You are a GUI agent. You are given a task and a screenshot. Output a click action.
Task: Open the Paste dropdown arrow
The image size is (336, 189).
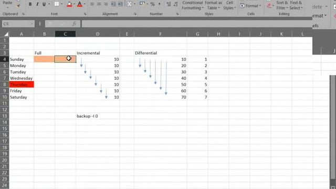pyautogui.click(x=7, y=7)
